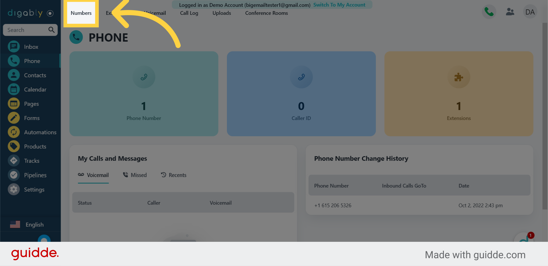Click the Settings gear icon

pos(14,190)
